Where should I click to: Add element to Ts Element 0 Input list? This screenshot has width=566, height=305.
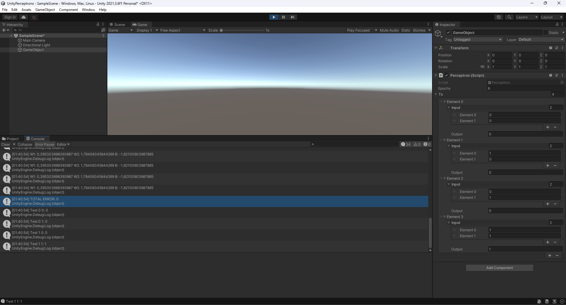pyautogui.click(x=547, y=127)
